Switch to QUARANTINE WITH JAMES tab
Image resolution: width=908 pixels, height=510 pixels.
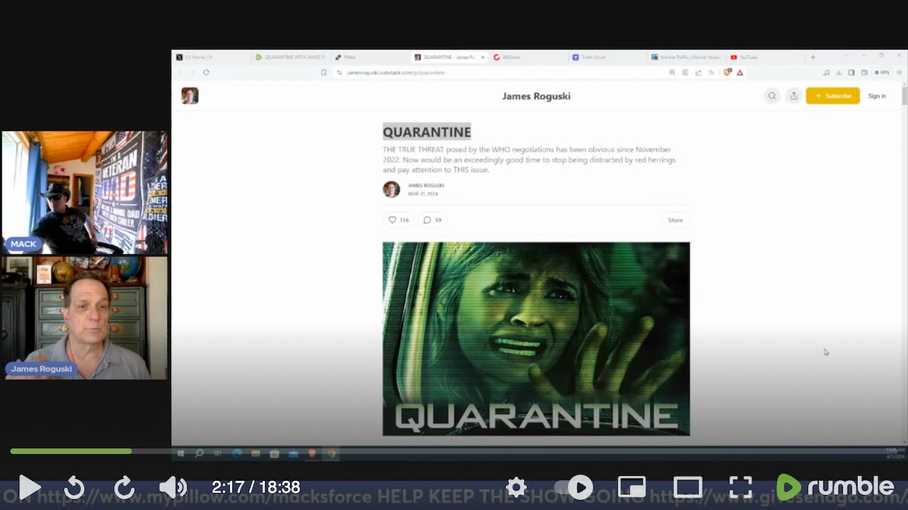(x=291, y=57)
